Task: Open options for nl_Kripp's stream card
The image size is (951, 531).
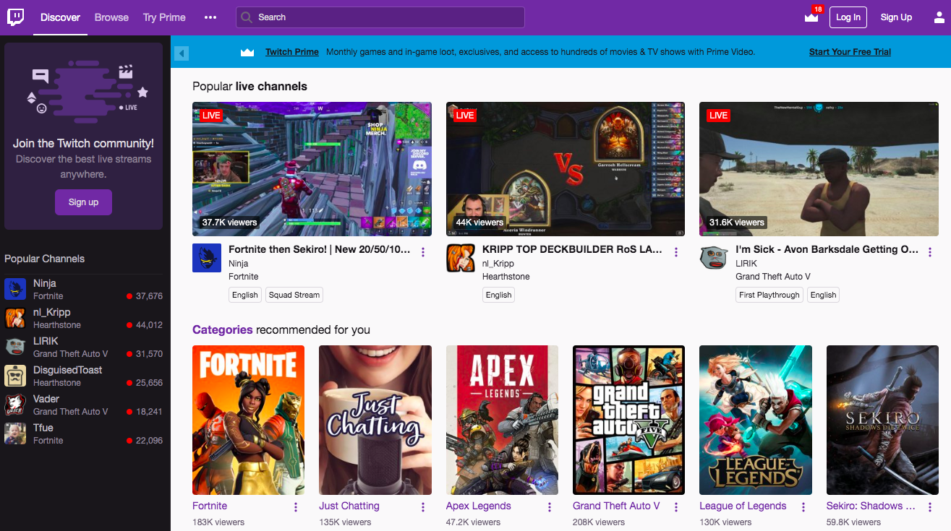Action: coord(676,252)
